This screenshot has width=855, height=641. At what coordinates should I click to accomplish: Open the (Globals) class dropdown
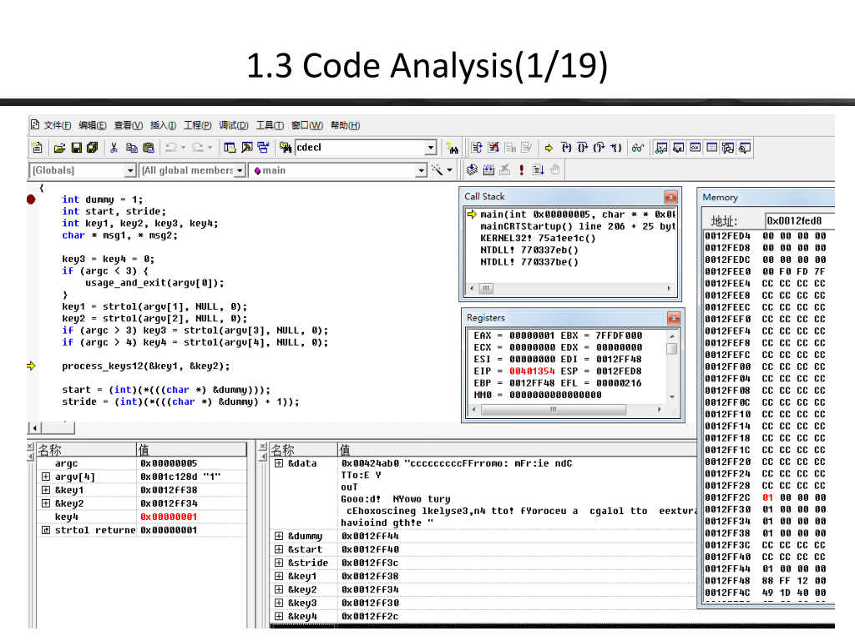[x=129, y=170]
